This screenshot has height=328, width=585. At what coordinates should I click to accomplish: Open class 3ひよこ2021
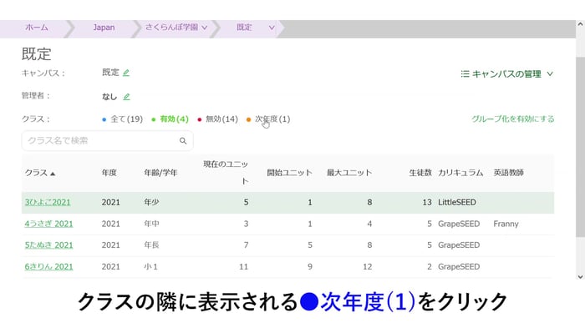48,202
